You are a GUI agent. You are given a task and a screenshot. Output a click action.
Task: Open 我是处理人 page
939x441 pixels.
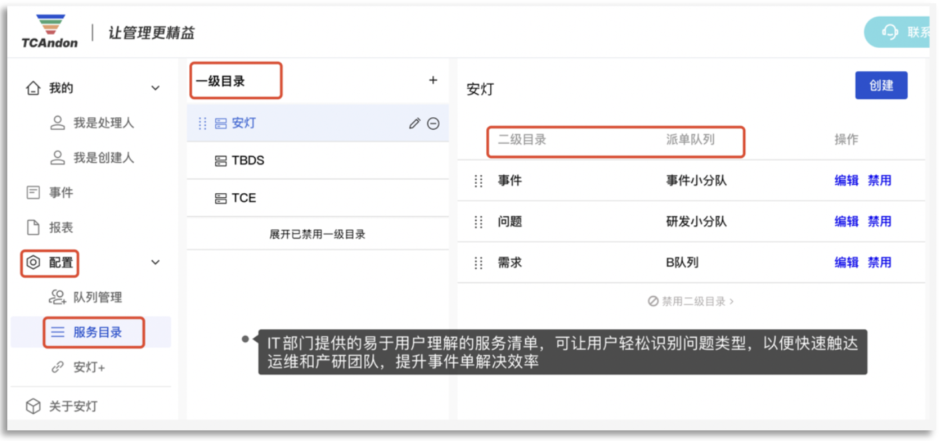point(103,123)
